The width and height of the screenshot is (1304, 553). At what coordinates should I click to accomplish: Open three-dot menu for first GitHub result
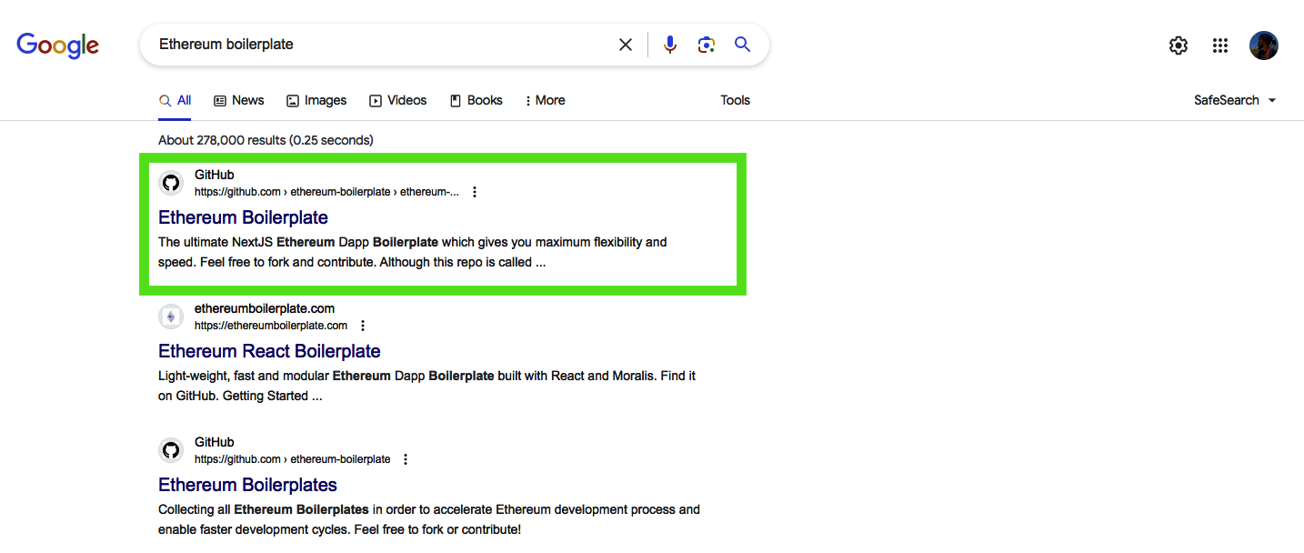475,192
